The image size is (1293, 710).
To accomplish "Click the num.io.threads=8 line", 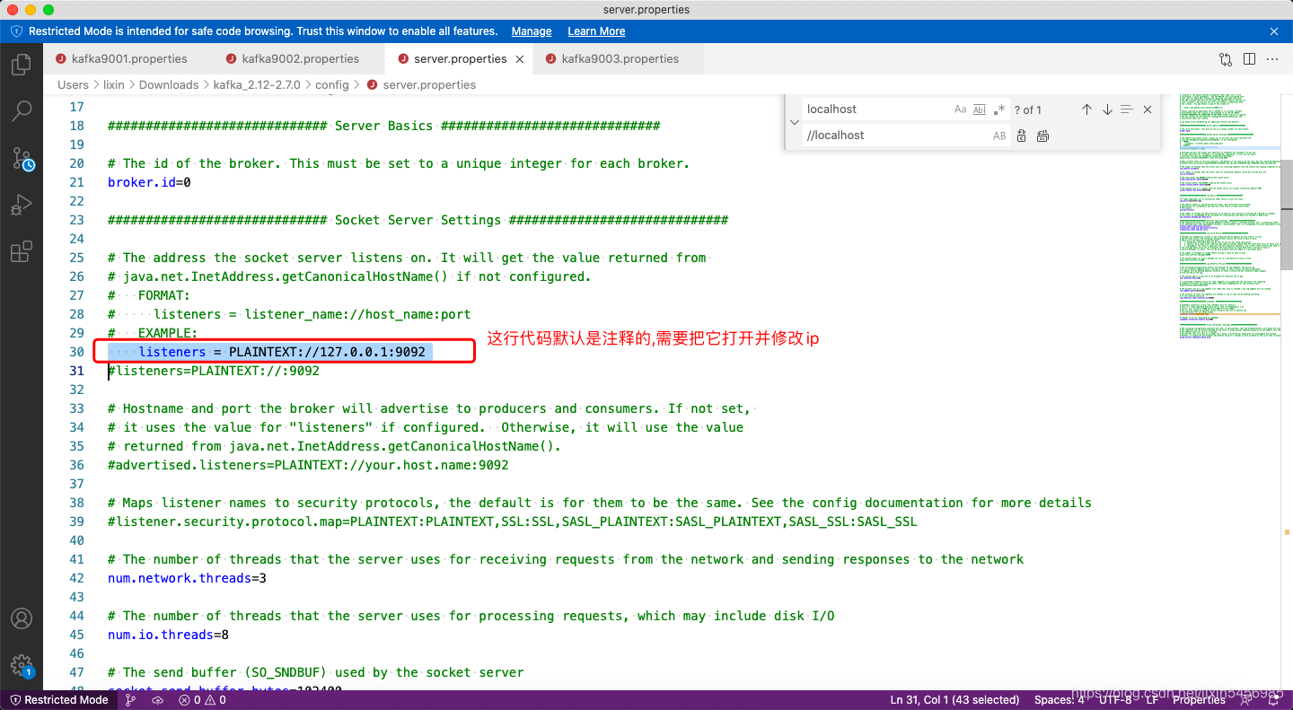I will pos(168,635).
